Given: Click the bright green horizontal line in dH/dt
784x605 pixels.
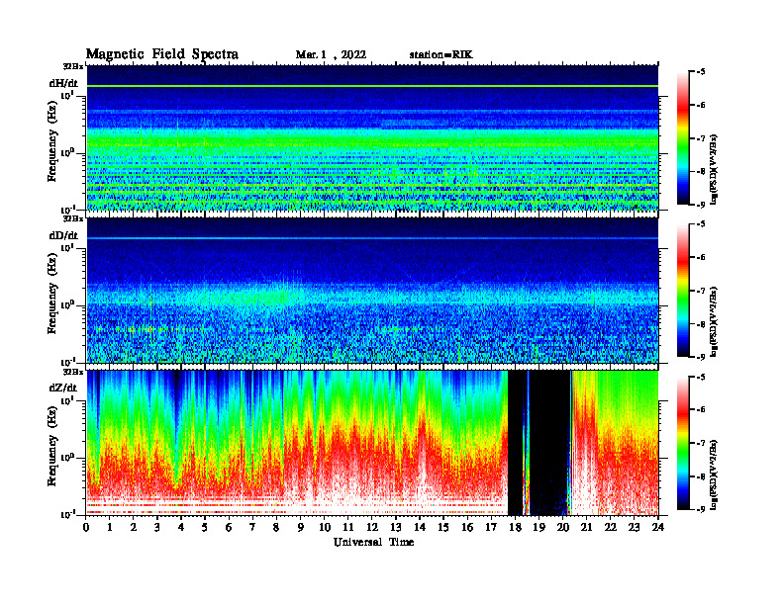Looking at the screenshot, I should [372, 86].
